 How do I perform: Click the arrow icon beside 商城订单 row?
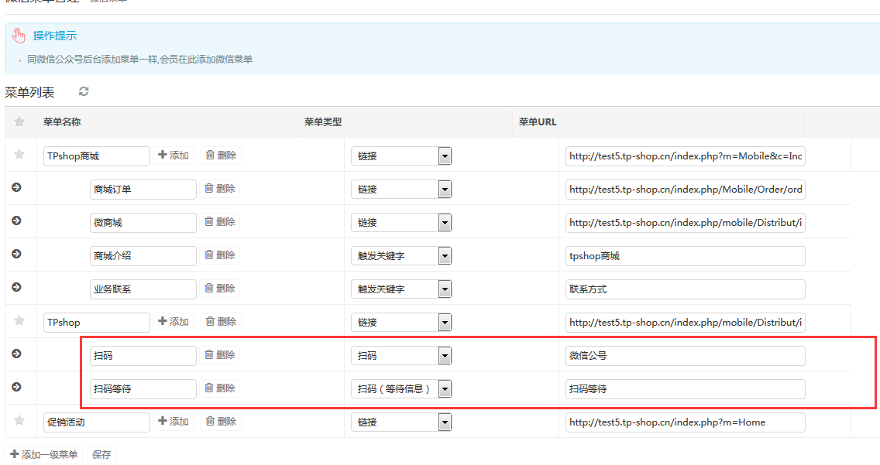[x=17, y=188]
